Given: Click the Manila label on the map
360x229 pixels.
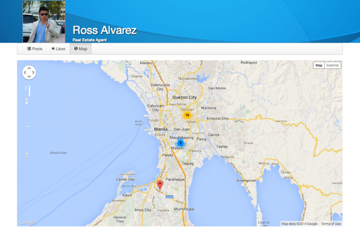Looking at the screenshot, I should pos(161,129).
